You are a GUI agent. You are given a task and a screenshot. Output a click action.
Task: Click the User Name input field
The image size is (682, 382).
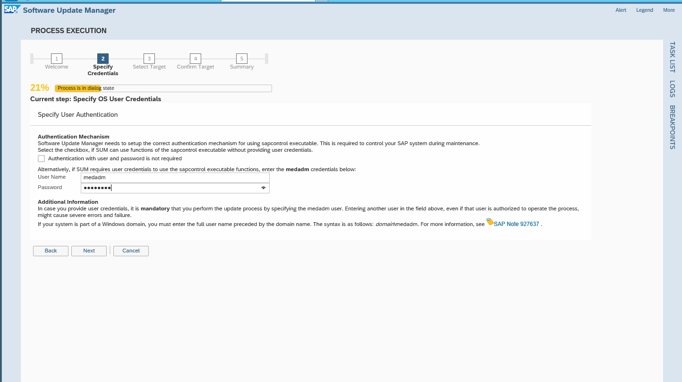point(175,177)
